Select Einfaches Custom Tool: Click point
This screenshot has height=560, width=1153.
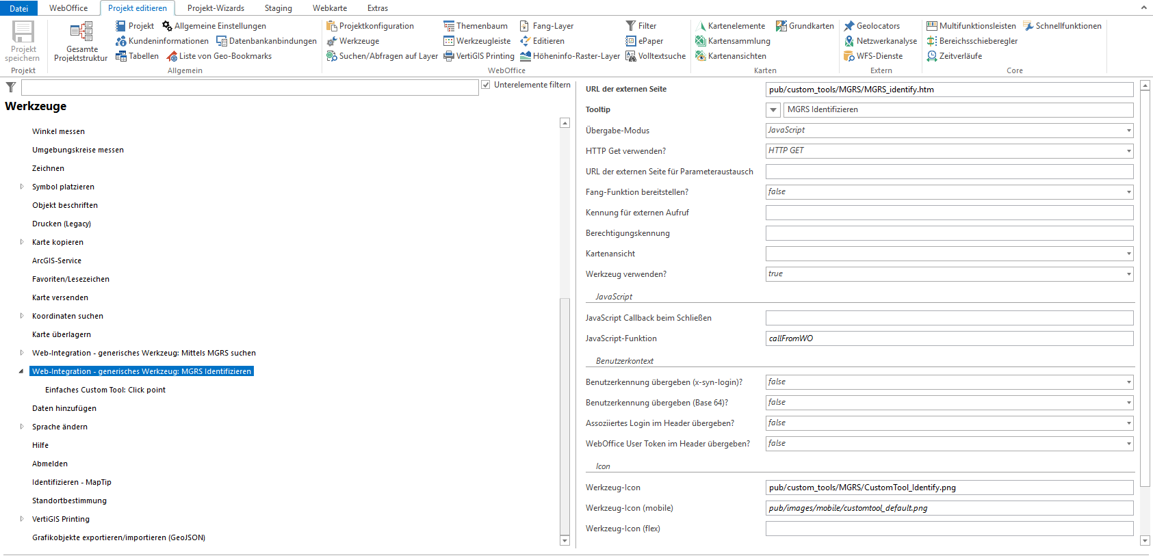pos(105,390)
